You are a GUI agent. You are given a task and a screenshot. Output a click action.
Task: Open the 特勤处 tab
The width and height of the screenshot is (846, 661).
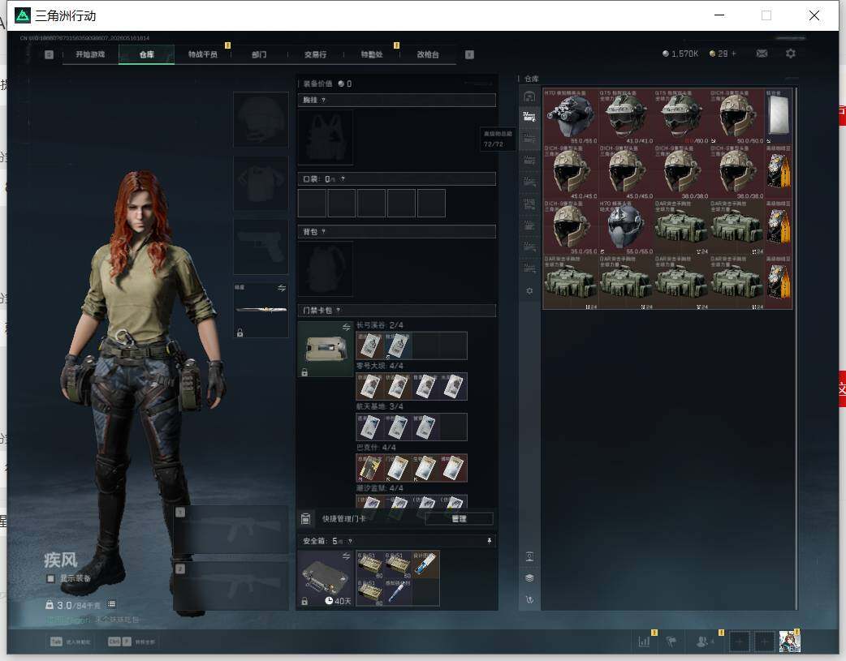[371, 54]
